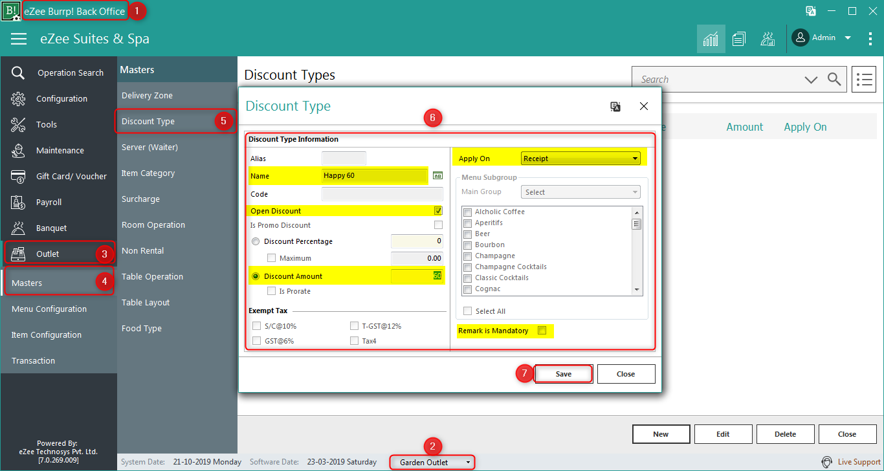Open the reports documents icon in header

pyautogui.click(x=739, y=39)
